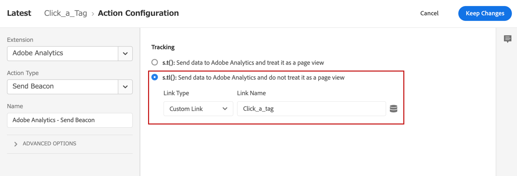Click the Keep Changes button
517x176 pixels.
tap(485, 13)
